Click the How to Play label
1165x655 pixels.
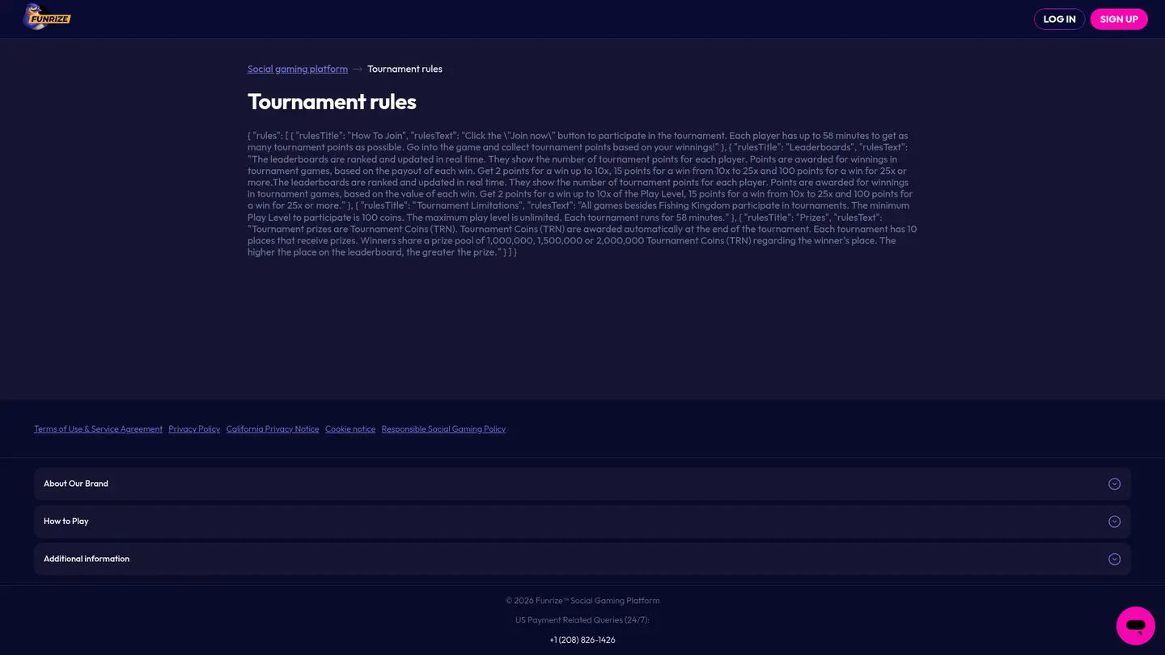point(66,522)
